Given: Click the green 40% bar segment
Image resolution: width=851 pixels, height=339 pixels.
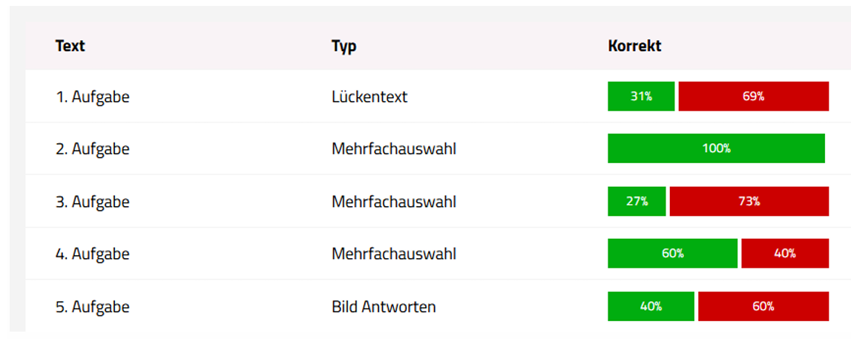Looking at the screenshot, I should (651, 306).
